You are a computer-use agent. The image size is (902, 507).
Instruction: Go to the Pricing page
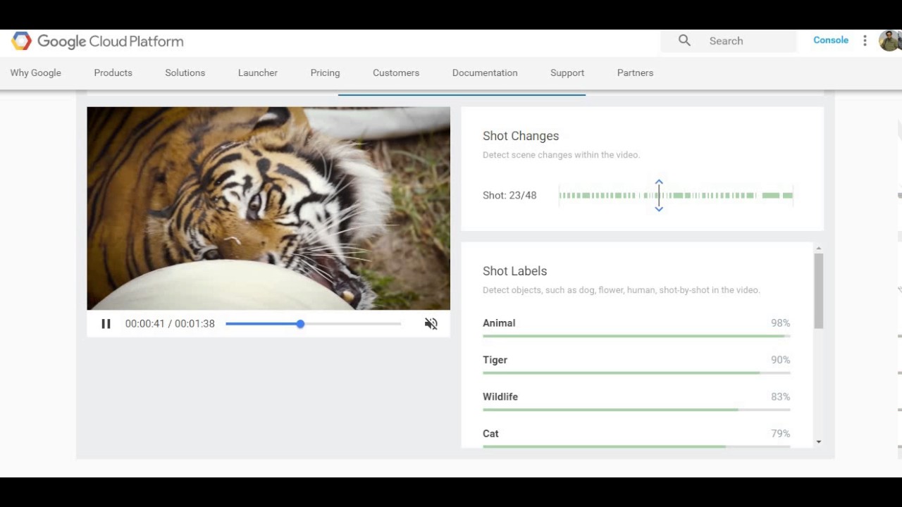pos(325,73)
